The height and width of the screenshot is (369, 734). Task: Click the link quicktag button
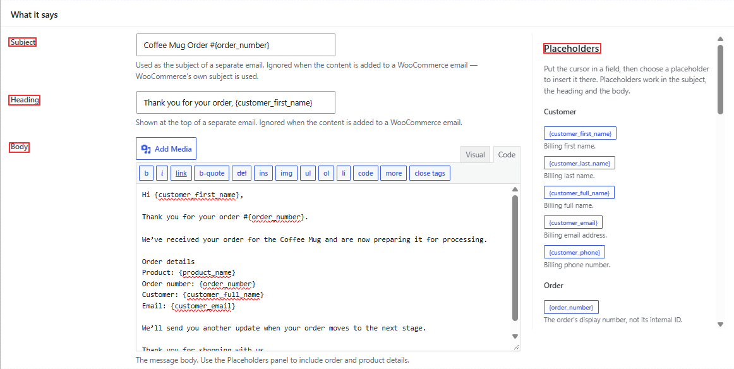click(x=181, y=173)
